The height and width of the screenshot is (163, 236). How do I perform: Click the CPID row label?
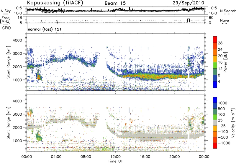(x=6, y=28)
